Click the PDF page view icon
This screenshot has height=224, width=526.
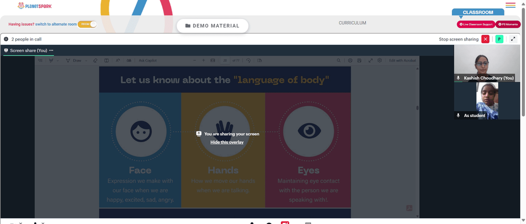pos(260,60)
